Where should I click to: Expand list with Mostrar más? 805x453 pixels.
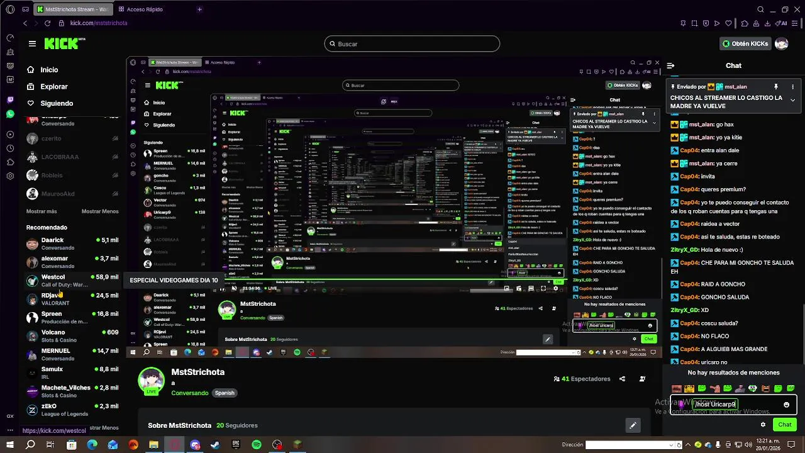coord(42,211)
